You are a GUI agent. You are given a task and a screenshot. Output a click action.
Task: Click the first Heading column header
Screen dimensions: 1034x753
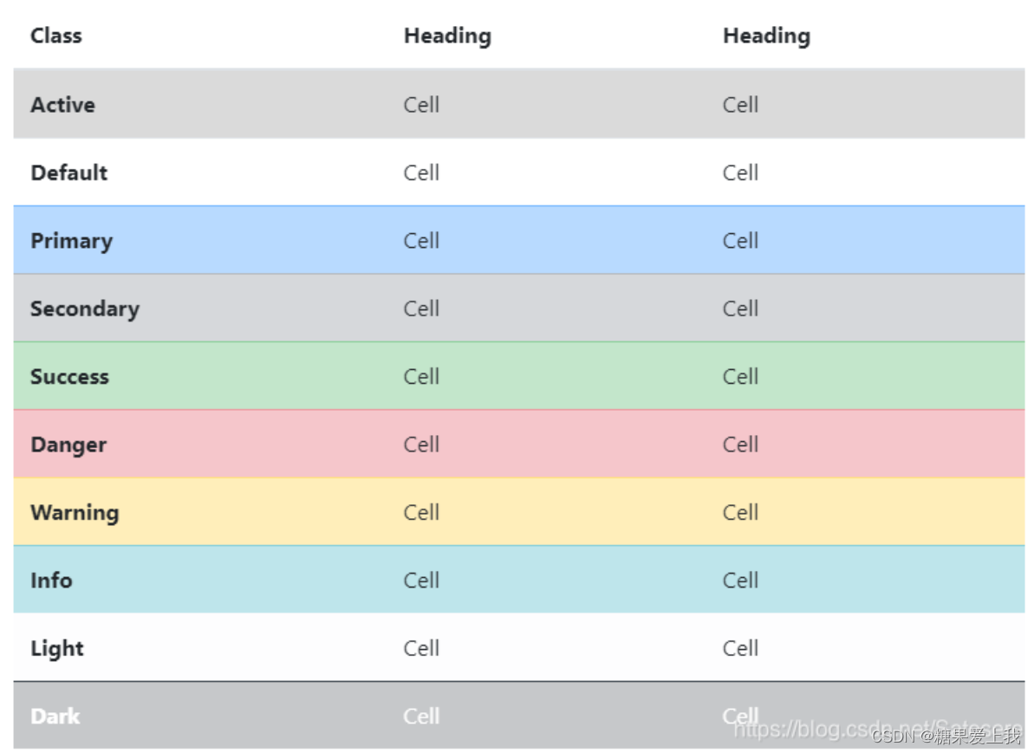click(x=447, y=36)
